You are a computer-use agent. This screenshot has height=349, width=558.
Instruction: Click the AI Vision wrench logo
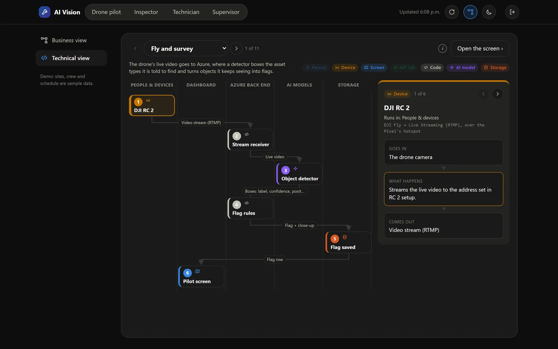[44, 12]
